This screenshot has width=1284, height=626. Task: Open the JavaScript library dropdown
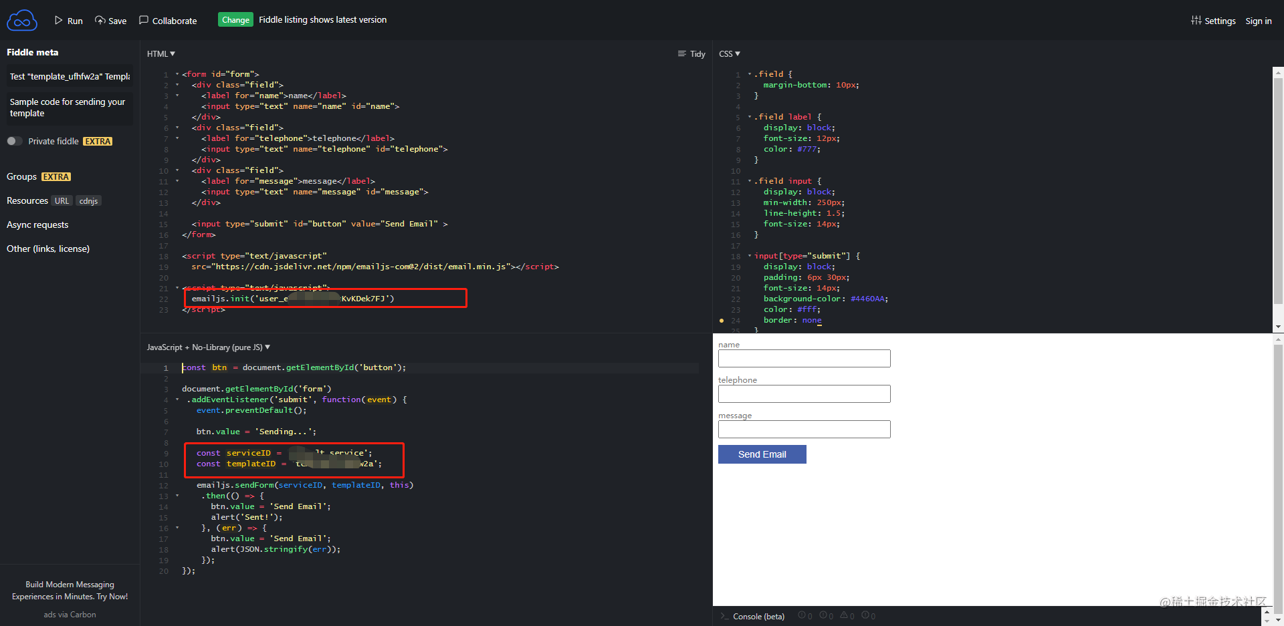tap(208, 347)
